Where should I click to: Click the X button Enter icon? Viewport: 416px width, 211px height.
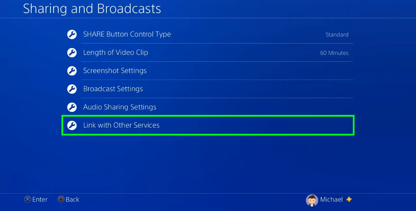point(28,199)
